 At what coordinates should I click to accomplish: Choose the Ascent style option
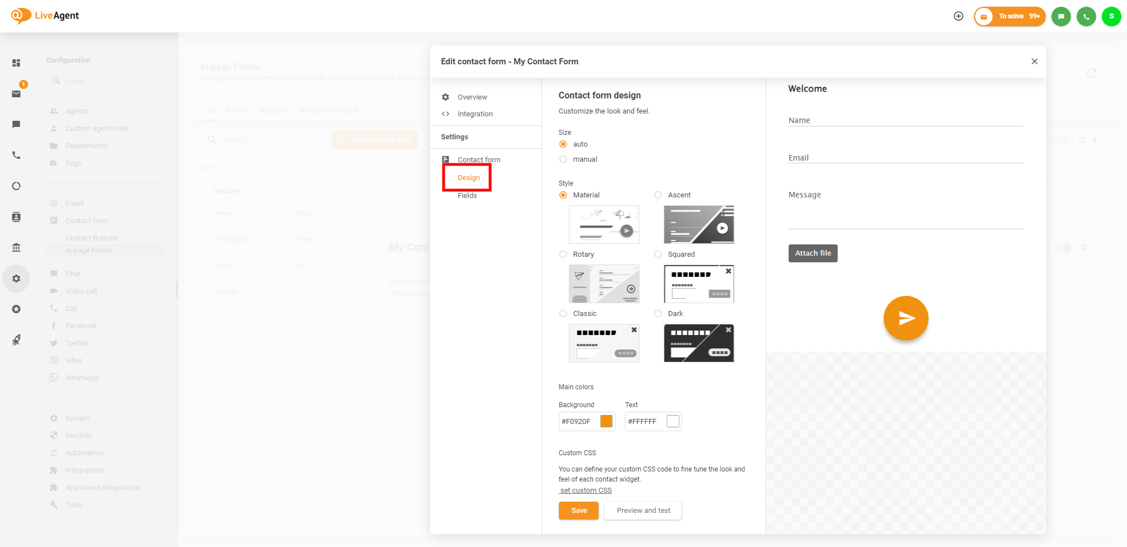tap(658, 195)
